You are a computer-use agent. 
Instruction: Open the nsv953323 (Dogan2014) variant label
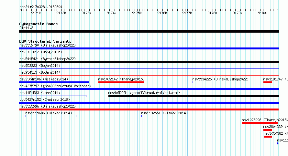[40, 66]
